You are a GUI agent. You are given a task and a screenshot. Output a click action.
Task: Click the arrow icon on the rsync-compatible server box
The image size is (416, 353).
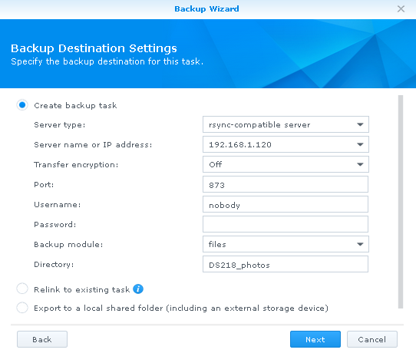click(360, 124)
